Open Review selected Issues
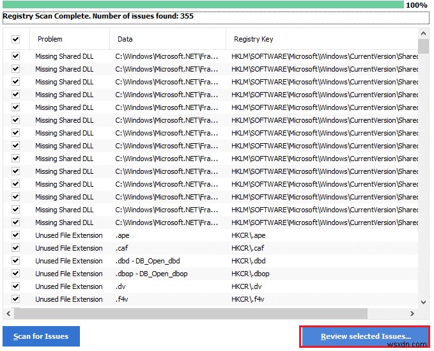The image size is (434, 351). pos(365,336)
